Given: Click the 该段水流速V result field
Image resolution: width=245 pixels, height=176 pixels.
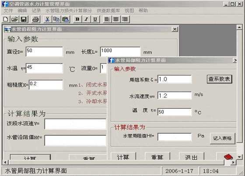Looking at the screenshot, I should [76, 124].
